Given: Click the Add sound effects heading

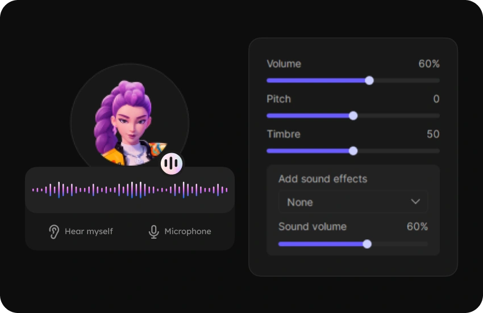Looking at the screenshot, I should (x=323, y=179).
